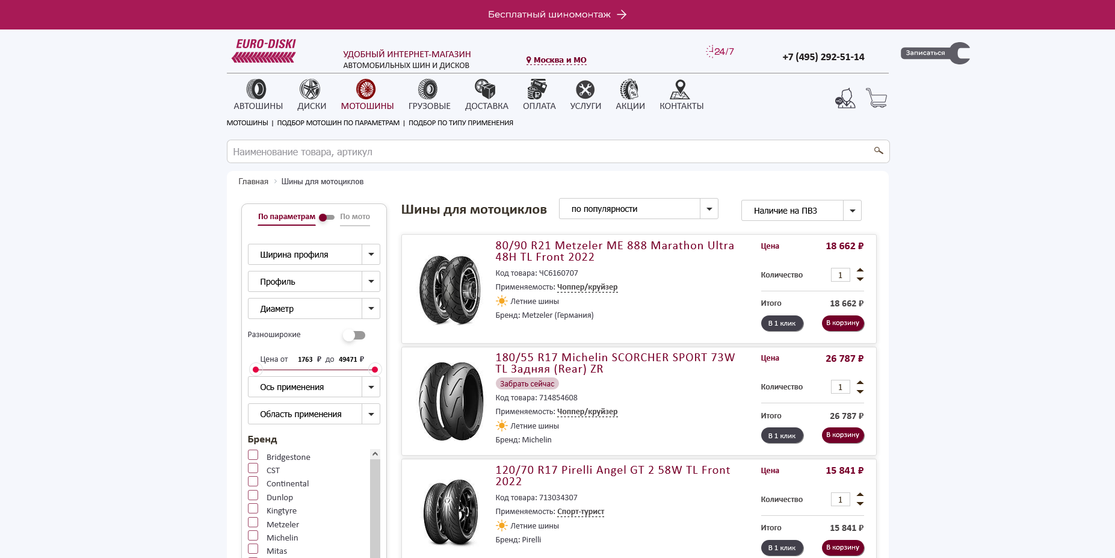Open the Наличие на ПВЗ dropdown
Screen dimensions: 1115x558
click(x=801, y=211)
